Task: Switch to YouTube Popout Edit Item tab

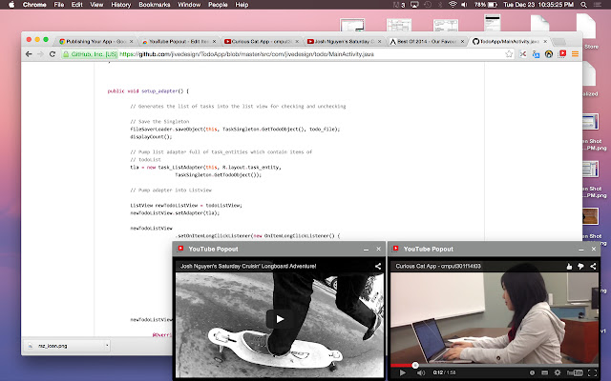Action: (179, 41)
